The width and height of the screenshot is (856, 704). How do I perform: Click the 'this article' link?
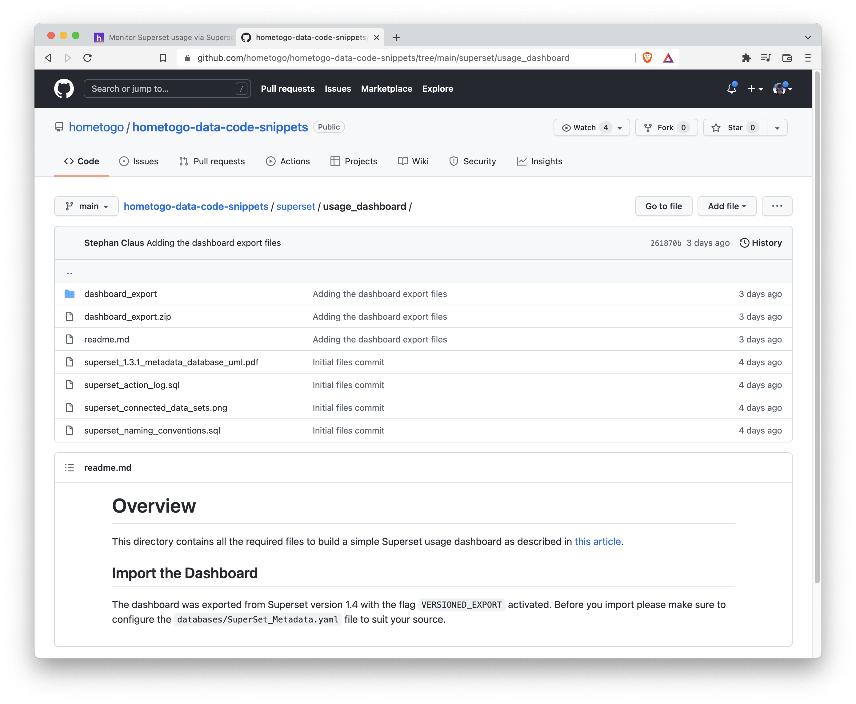597,541
